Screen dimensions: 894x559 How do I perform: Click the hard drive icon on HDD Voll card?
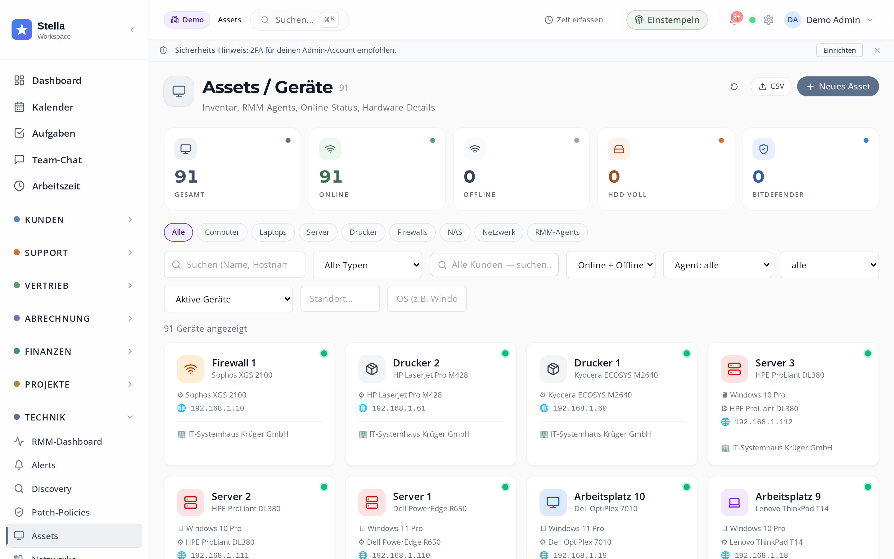pos(619,149)
